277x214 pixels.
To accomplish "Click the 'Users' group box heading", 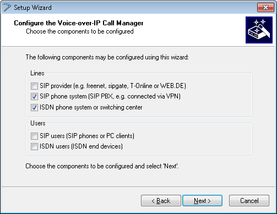I will (38, 123).
